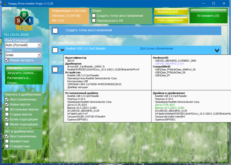The width and height of the screenshot is (231, 165).
Task: Click the MS-1761 motherboard text
Action: pyautogui.click(x=58, y=21)
